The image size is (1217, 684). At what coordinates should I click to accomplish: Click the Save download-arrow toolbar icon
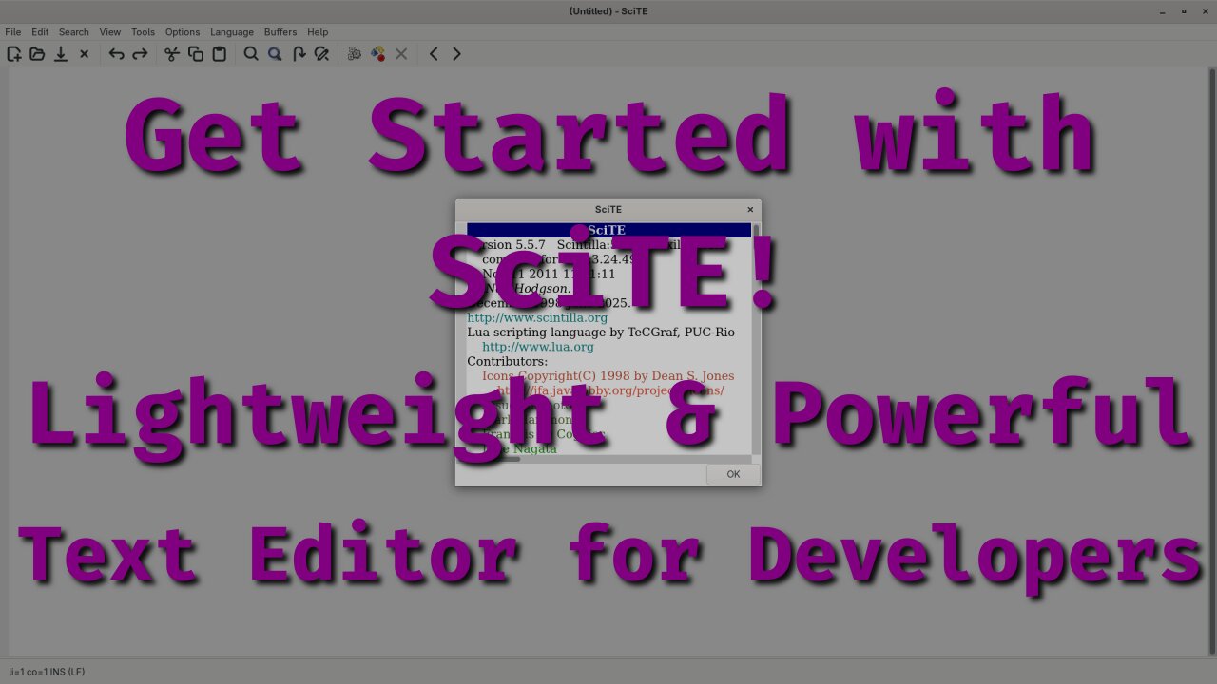click(61, 54)
